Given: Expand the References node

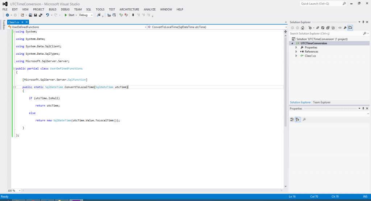Looking at the screenshot, I should (296, 52).
